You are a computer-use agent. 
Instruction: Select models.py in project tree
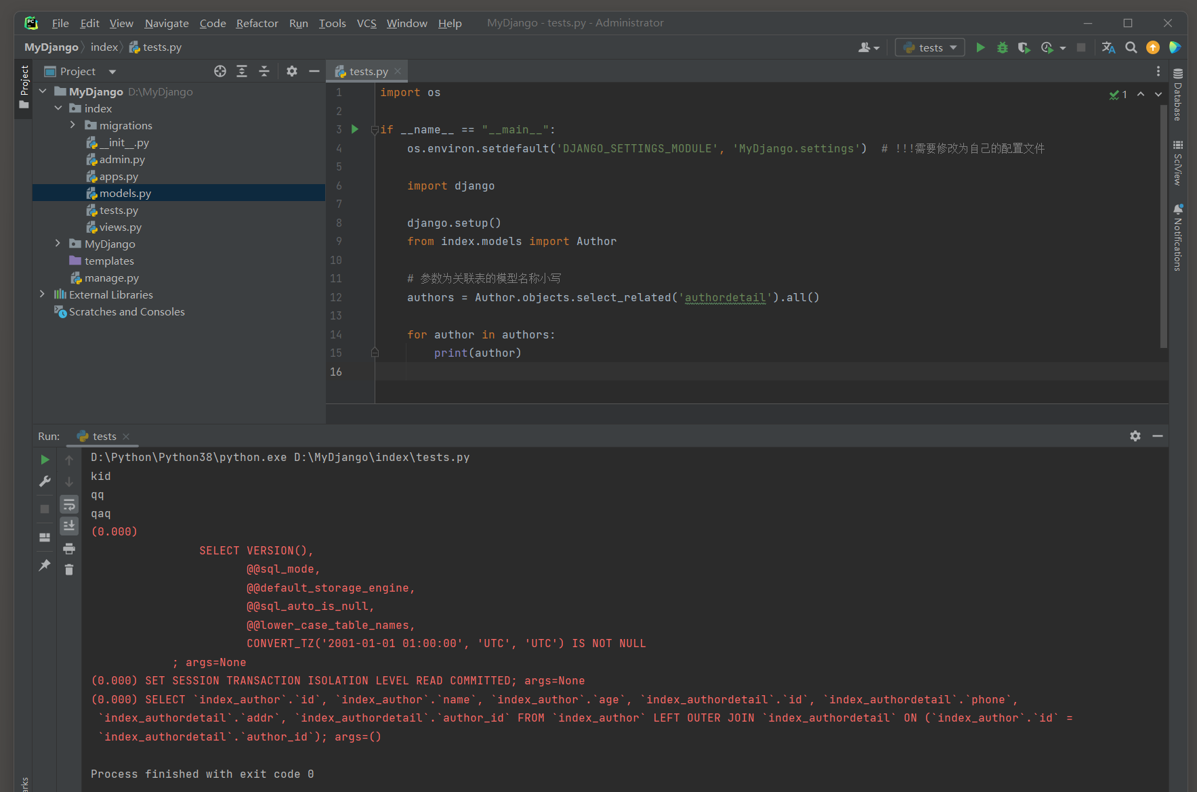[179, 193]
